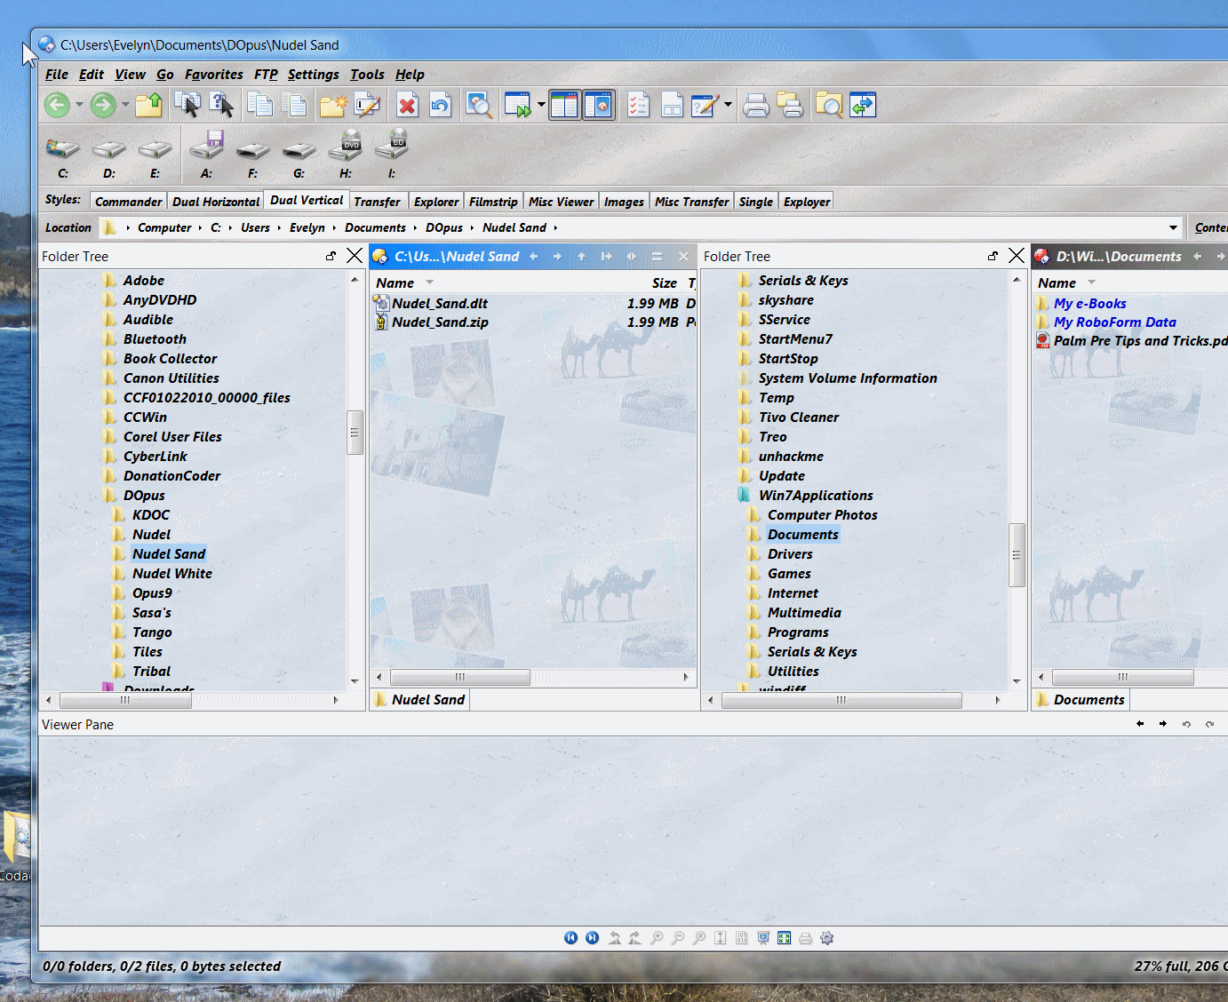The height and width of the screenshot is (1002, 1228).
Task: Rotate viewer image left
Action: click(614, 938)
